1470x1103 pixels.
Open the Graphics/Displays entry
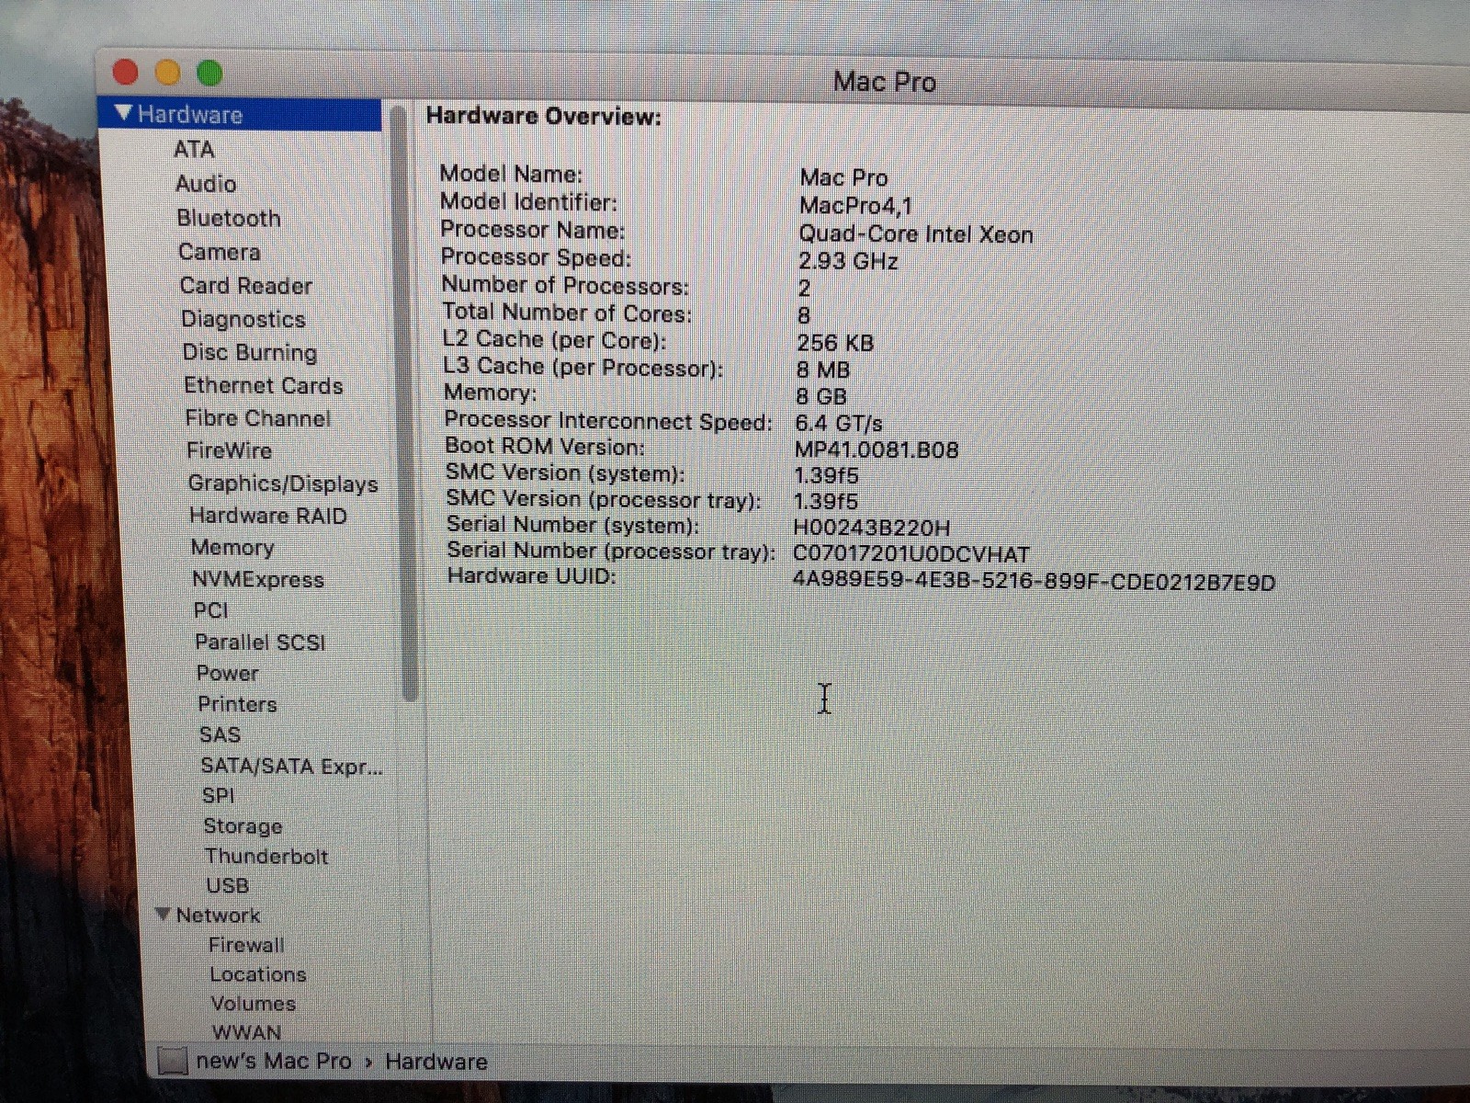[x=283, y=483]
